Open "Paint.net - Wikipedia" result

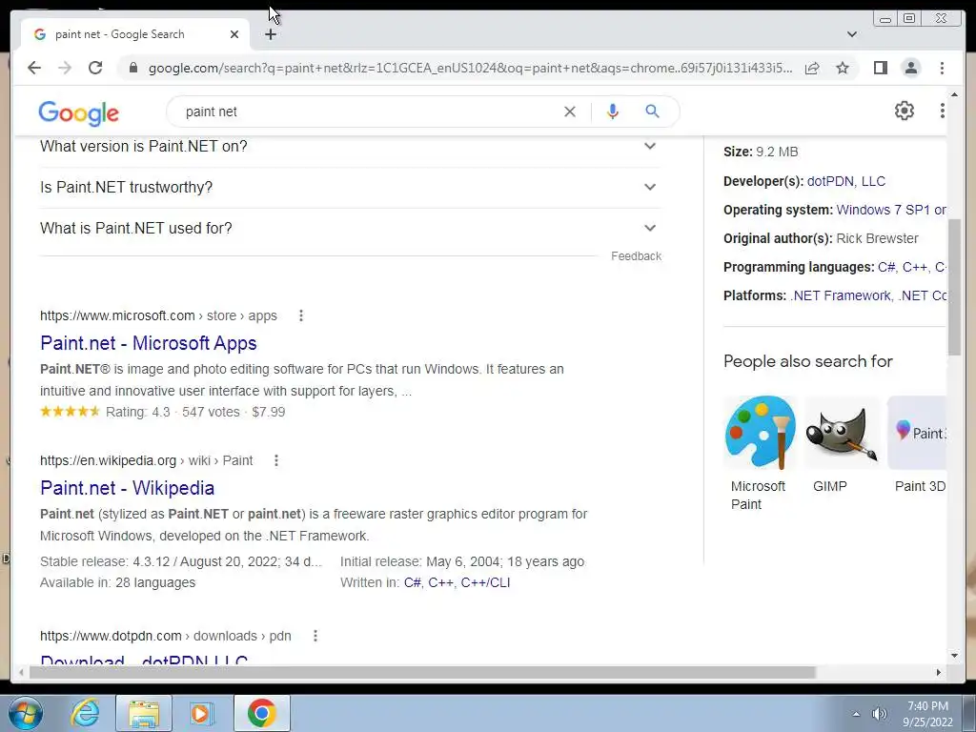point(127,488)
